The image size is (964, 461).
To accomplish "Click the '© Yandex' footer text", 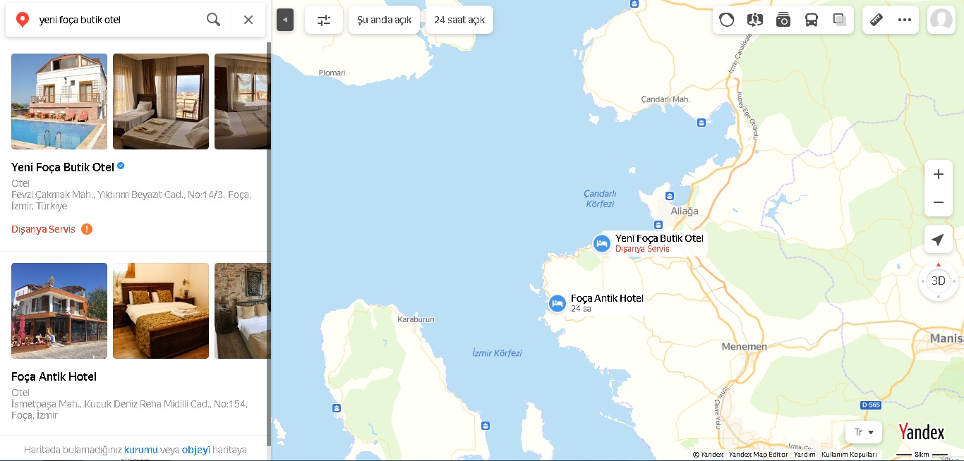I will pyautogui.click(x=708, y=455).
